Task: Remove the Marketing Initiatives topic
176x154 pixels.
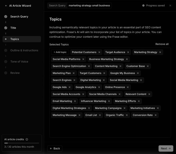Action: click(x=158, y=108)
